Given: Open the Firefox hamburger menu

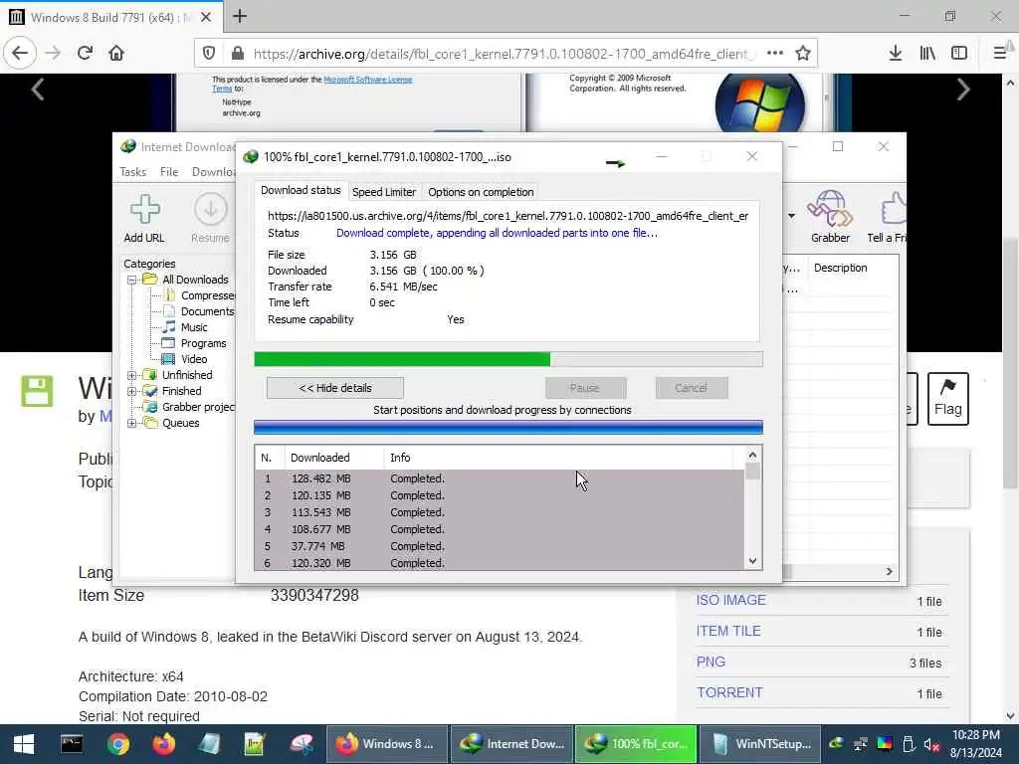Looking at the screenshot, I should (1000, 54).
